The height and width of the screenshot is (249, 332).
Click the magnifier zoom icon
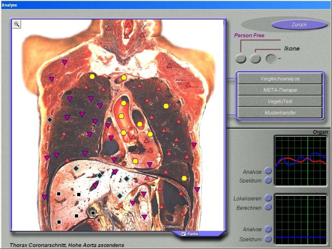[17, 24]
